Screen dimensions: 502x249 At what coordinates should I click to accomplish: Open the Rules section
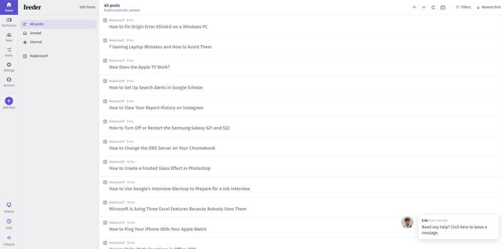click(x=9, y=52)
